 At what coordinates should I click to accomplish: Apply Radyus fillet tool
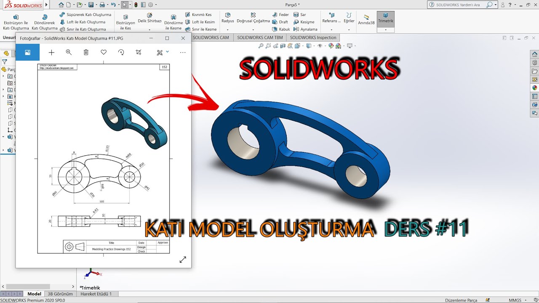228,18
